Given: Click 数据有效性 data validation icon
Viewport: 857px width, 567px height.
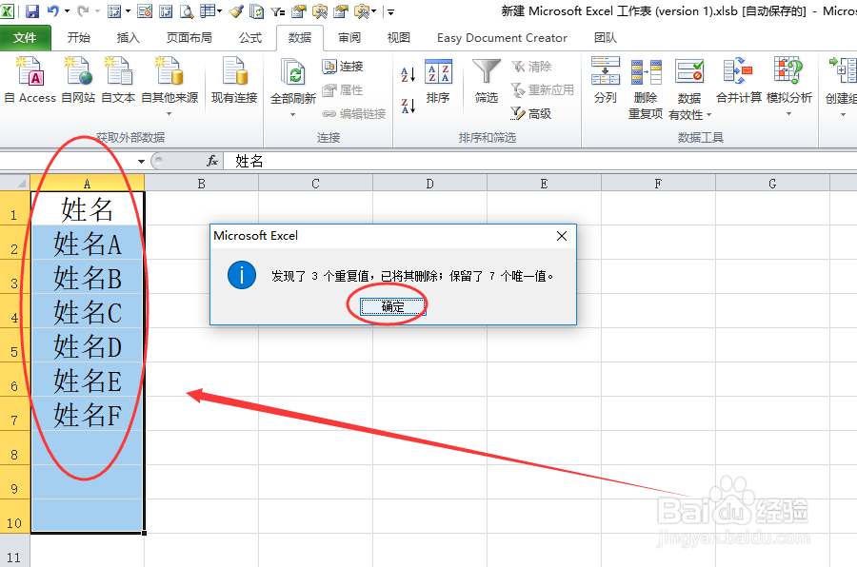Looking at the screenshot, I should click(x=689, y=72).
